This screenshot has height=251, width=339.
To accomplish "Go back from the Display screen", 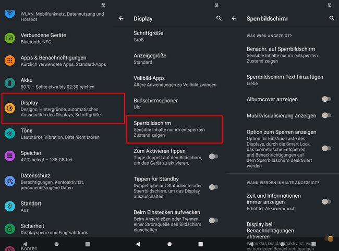I will click(x=121, y=19).
